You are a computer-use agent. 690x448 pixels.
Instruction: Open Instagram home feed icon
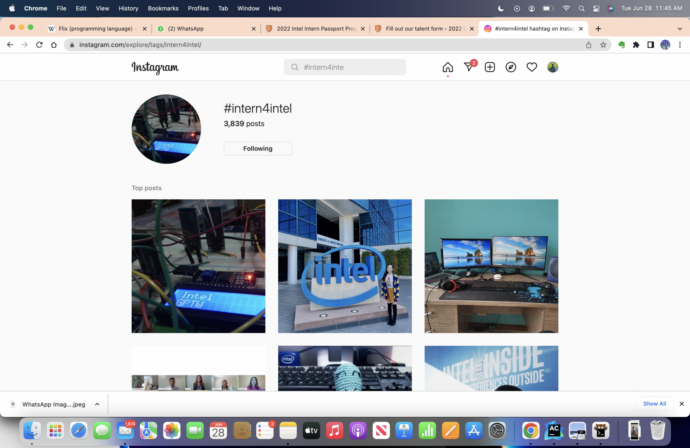coord(447,67)
